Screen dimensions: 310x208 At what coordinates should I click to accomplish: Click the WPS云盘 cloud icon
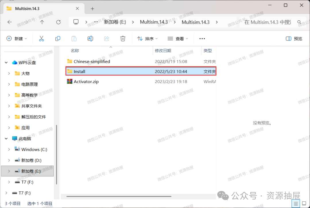click(x=14, y=63)
